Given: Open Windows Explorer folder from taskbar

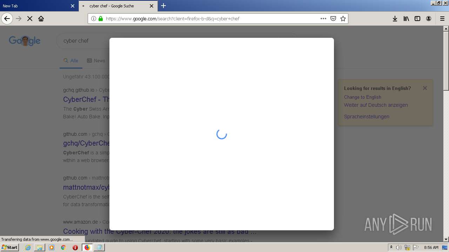Looking at the screenshot, I should [40, 247].
